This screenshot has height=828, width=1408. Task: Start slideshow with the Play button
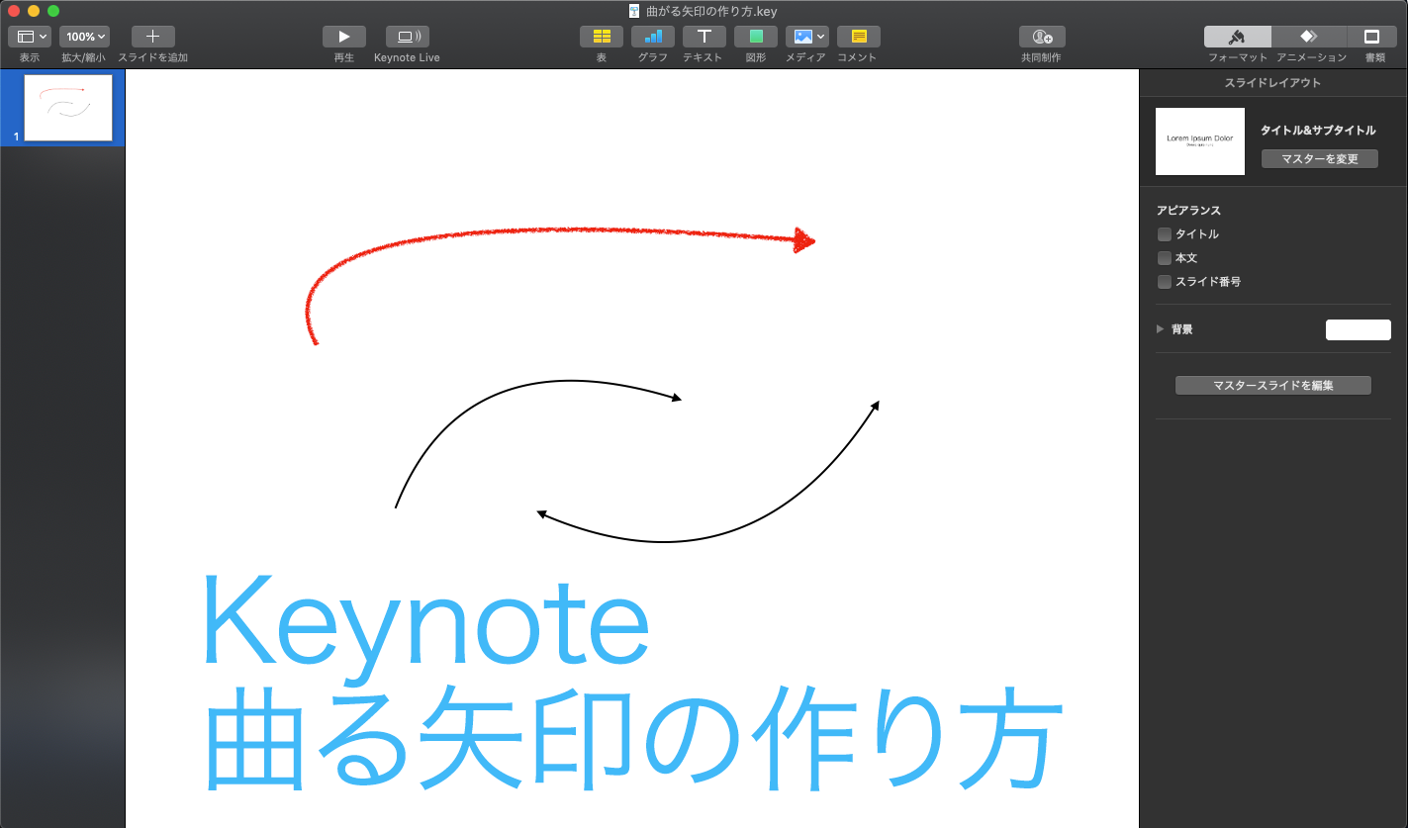344,37
